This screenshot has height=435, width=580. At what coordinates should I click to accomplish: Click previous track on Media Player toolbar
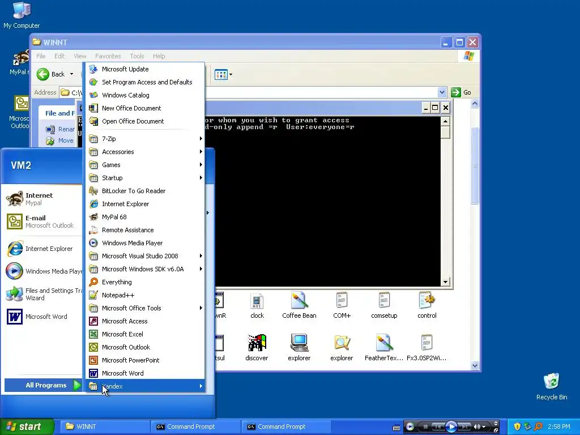[438, 427]
